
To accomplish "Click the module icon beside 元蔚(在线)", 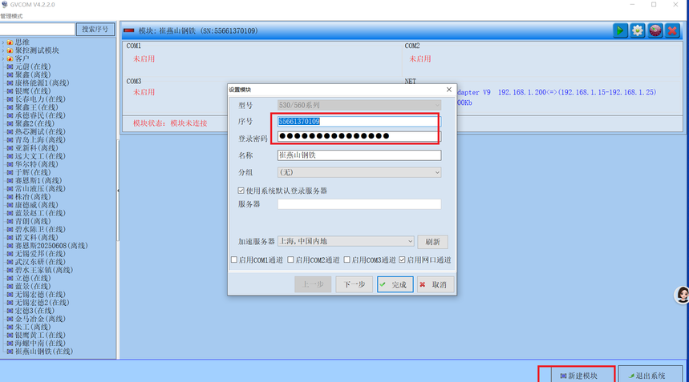I will pyautogui.click(x=10, y=66).
